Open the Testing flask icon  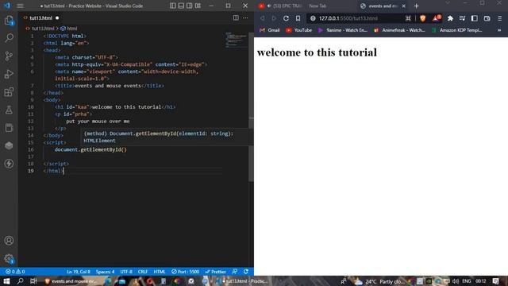point(9,110)
